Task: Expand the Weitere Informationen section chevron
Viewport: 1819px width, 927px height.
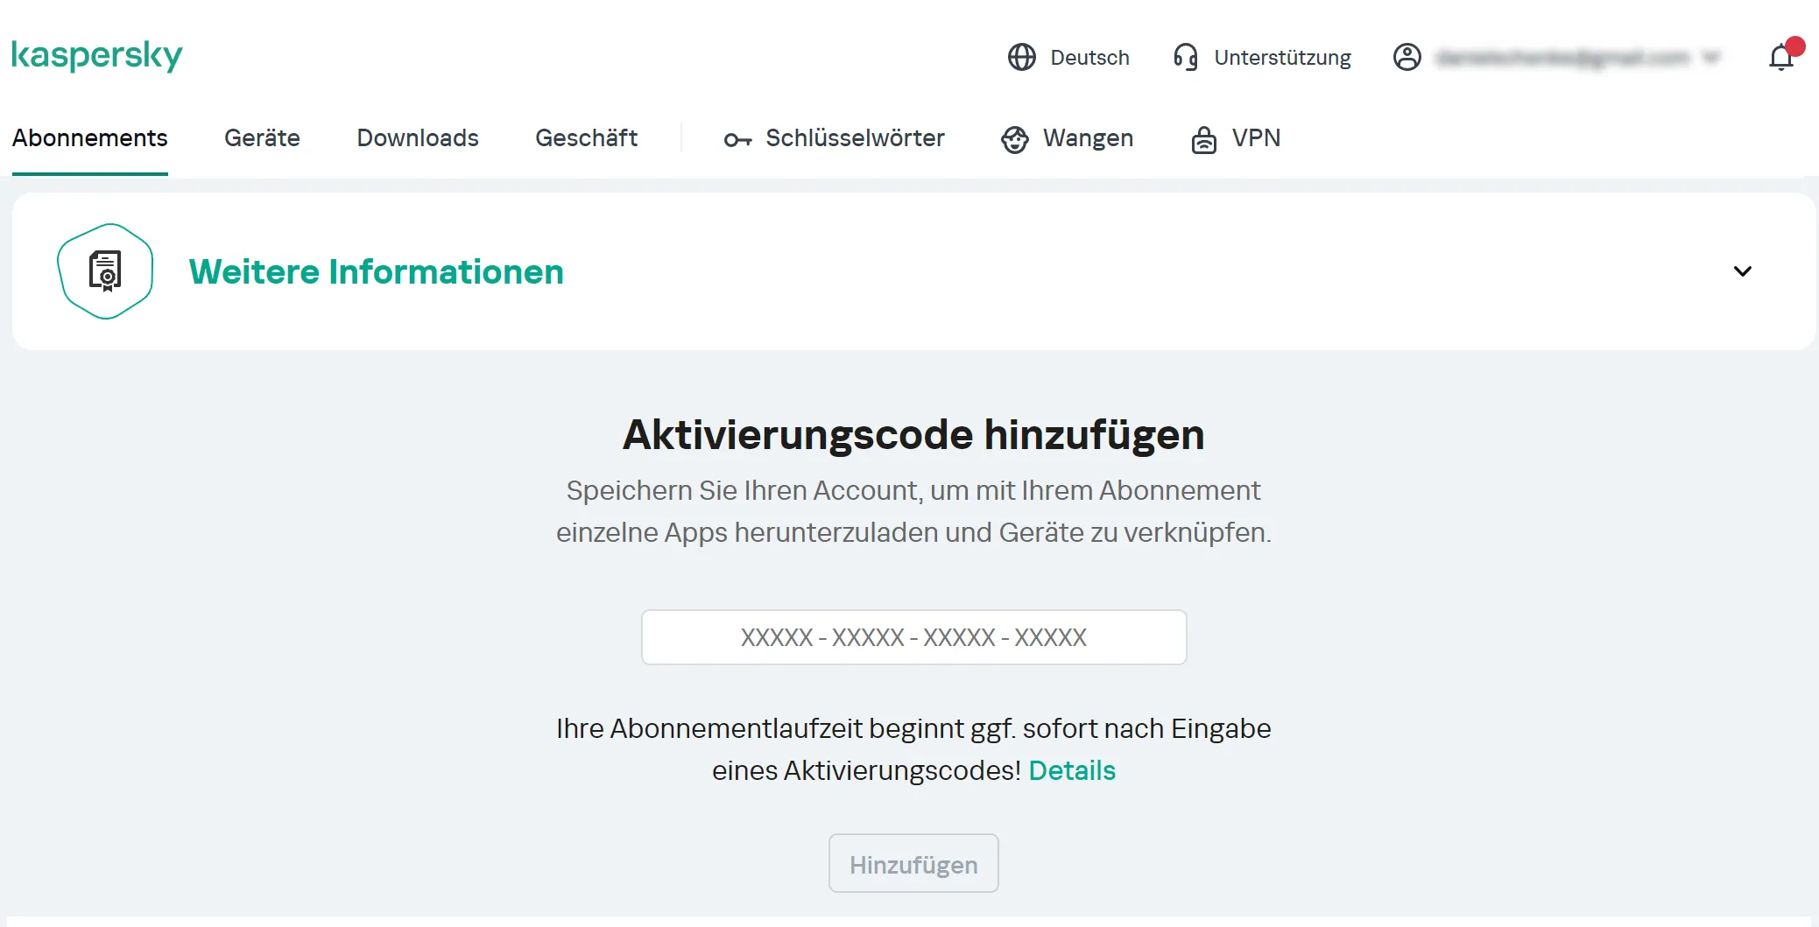Action: coord(1742,271)
